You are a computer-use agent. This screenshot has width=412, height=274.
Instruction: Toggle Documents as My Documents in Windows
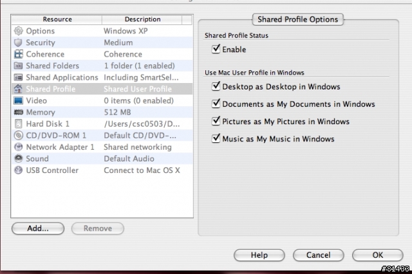pyautogui.click(x=216, y=104)
